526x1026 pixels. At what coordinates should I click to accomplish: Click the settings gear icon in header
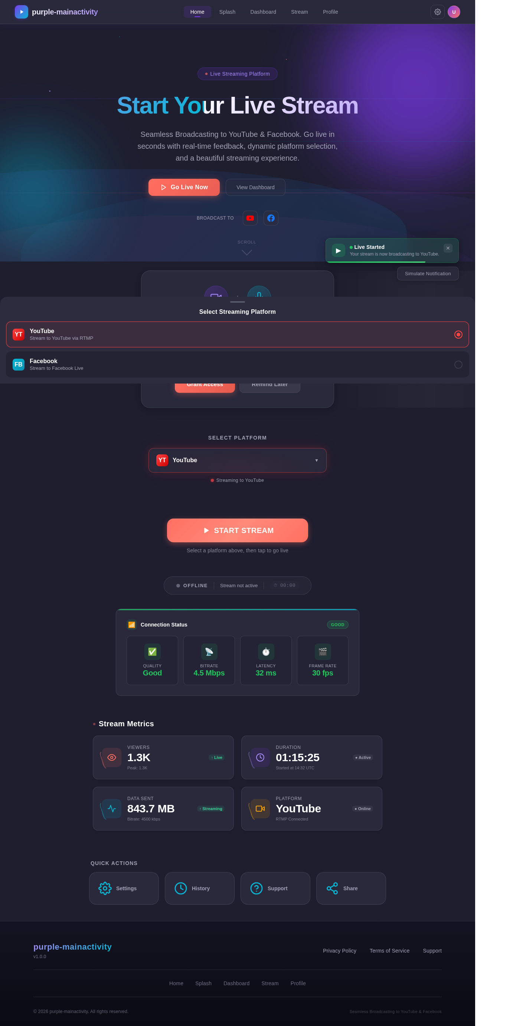click(x=437, y=12)
